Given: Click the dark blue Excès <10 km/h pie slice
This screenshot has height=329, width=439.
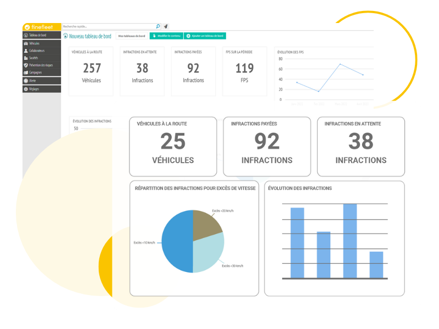Looking at the screenshot, I should pyautogui.click(x=176, y=241).
